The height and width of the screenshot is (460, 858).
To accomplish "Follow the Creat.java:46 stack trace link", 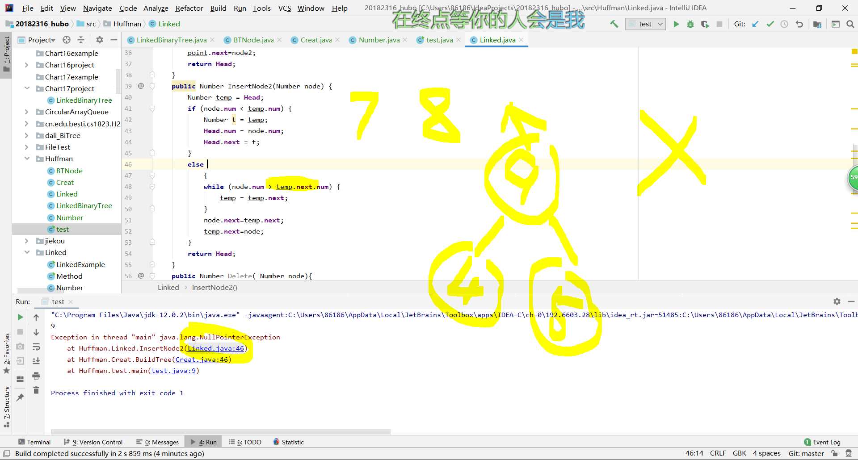I will (202, 360).
